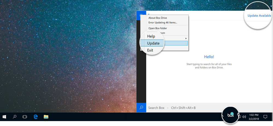This screenshot has height=126, width=273.
Task: Click the volume speaker tray icon
Action: point(244,117)
